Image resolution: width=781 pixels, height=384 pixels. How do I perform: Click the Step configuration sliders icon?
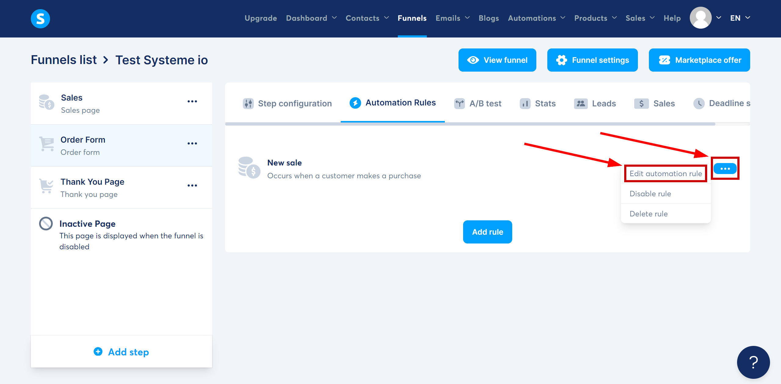(248, 104)
